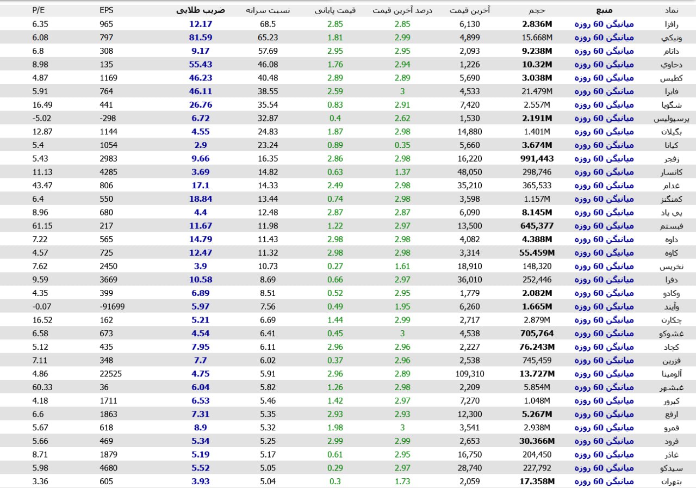The width and height of the screenshot is (696, 488).
Task: Click میانگین 60 روزه link in آلومینا row
Action: click(x=604, y=374)
